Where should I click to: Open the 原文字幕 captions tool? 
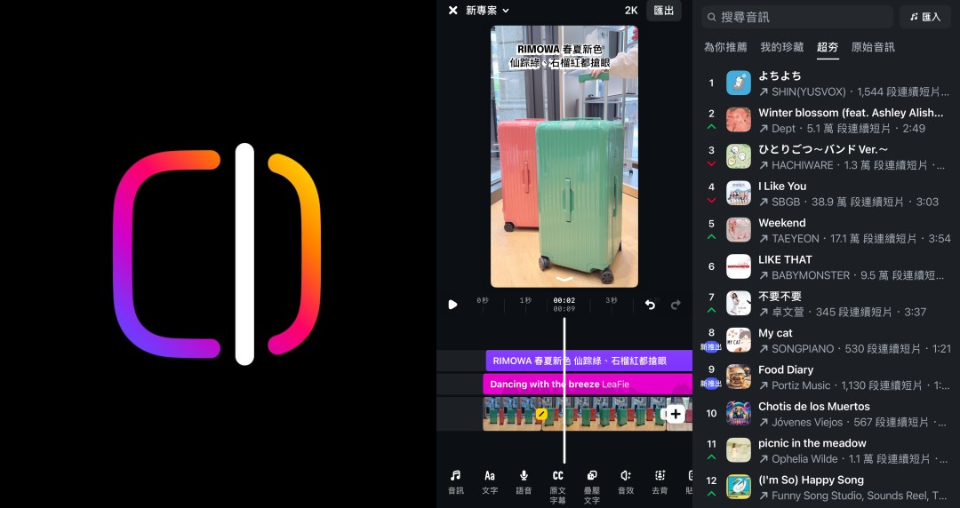pos(557,487)
